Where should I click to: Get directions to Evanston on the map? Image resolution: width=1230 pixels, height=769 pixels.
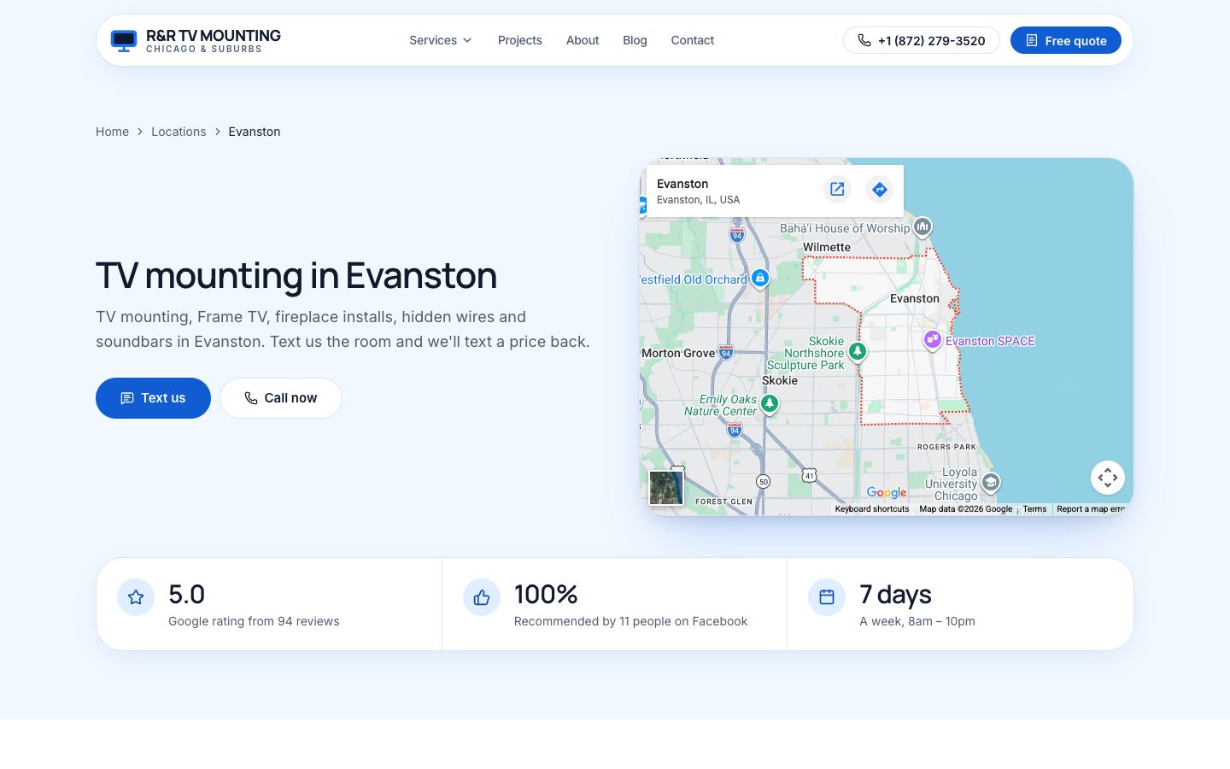click(879, 190)
